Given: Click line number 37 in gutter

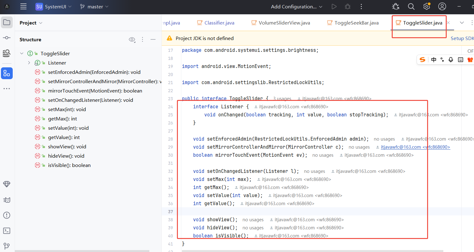Looking at the screenshot, I should [170, 212].
